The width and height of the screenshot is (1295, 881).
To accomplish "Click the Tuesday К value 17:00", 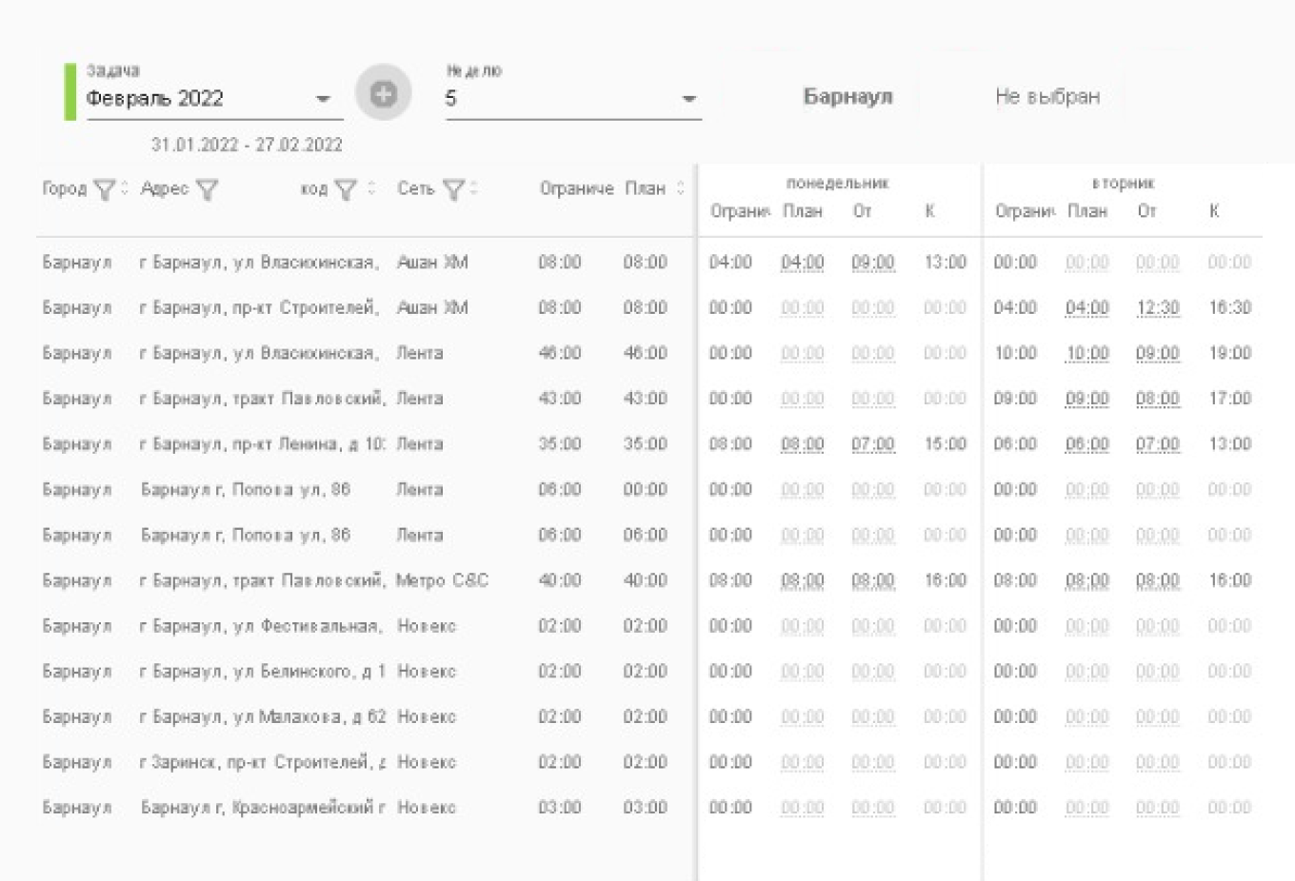I will [x=1229, y=398].
